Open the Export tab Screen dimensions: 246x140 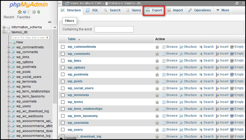154,10
